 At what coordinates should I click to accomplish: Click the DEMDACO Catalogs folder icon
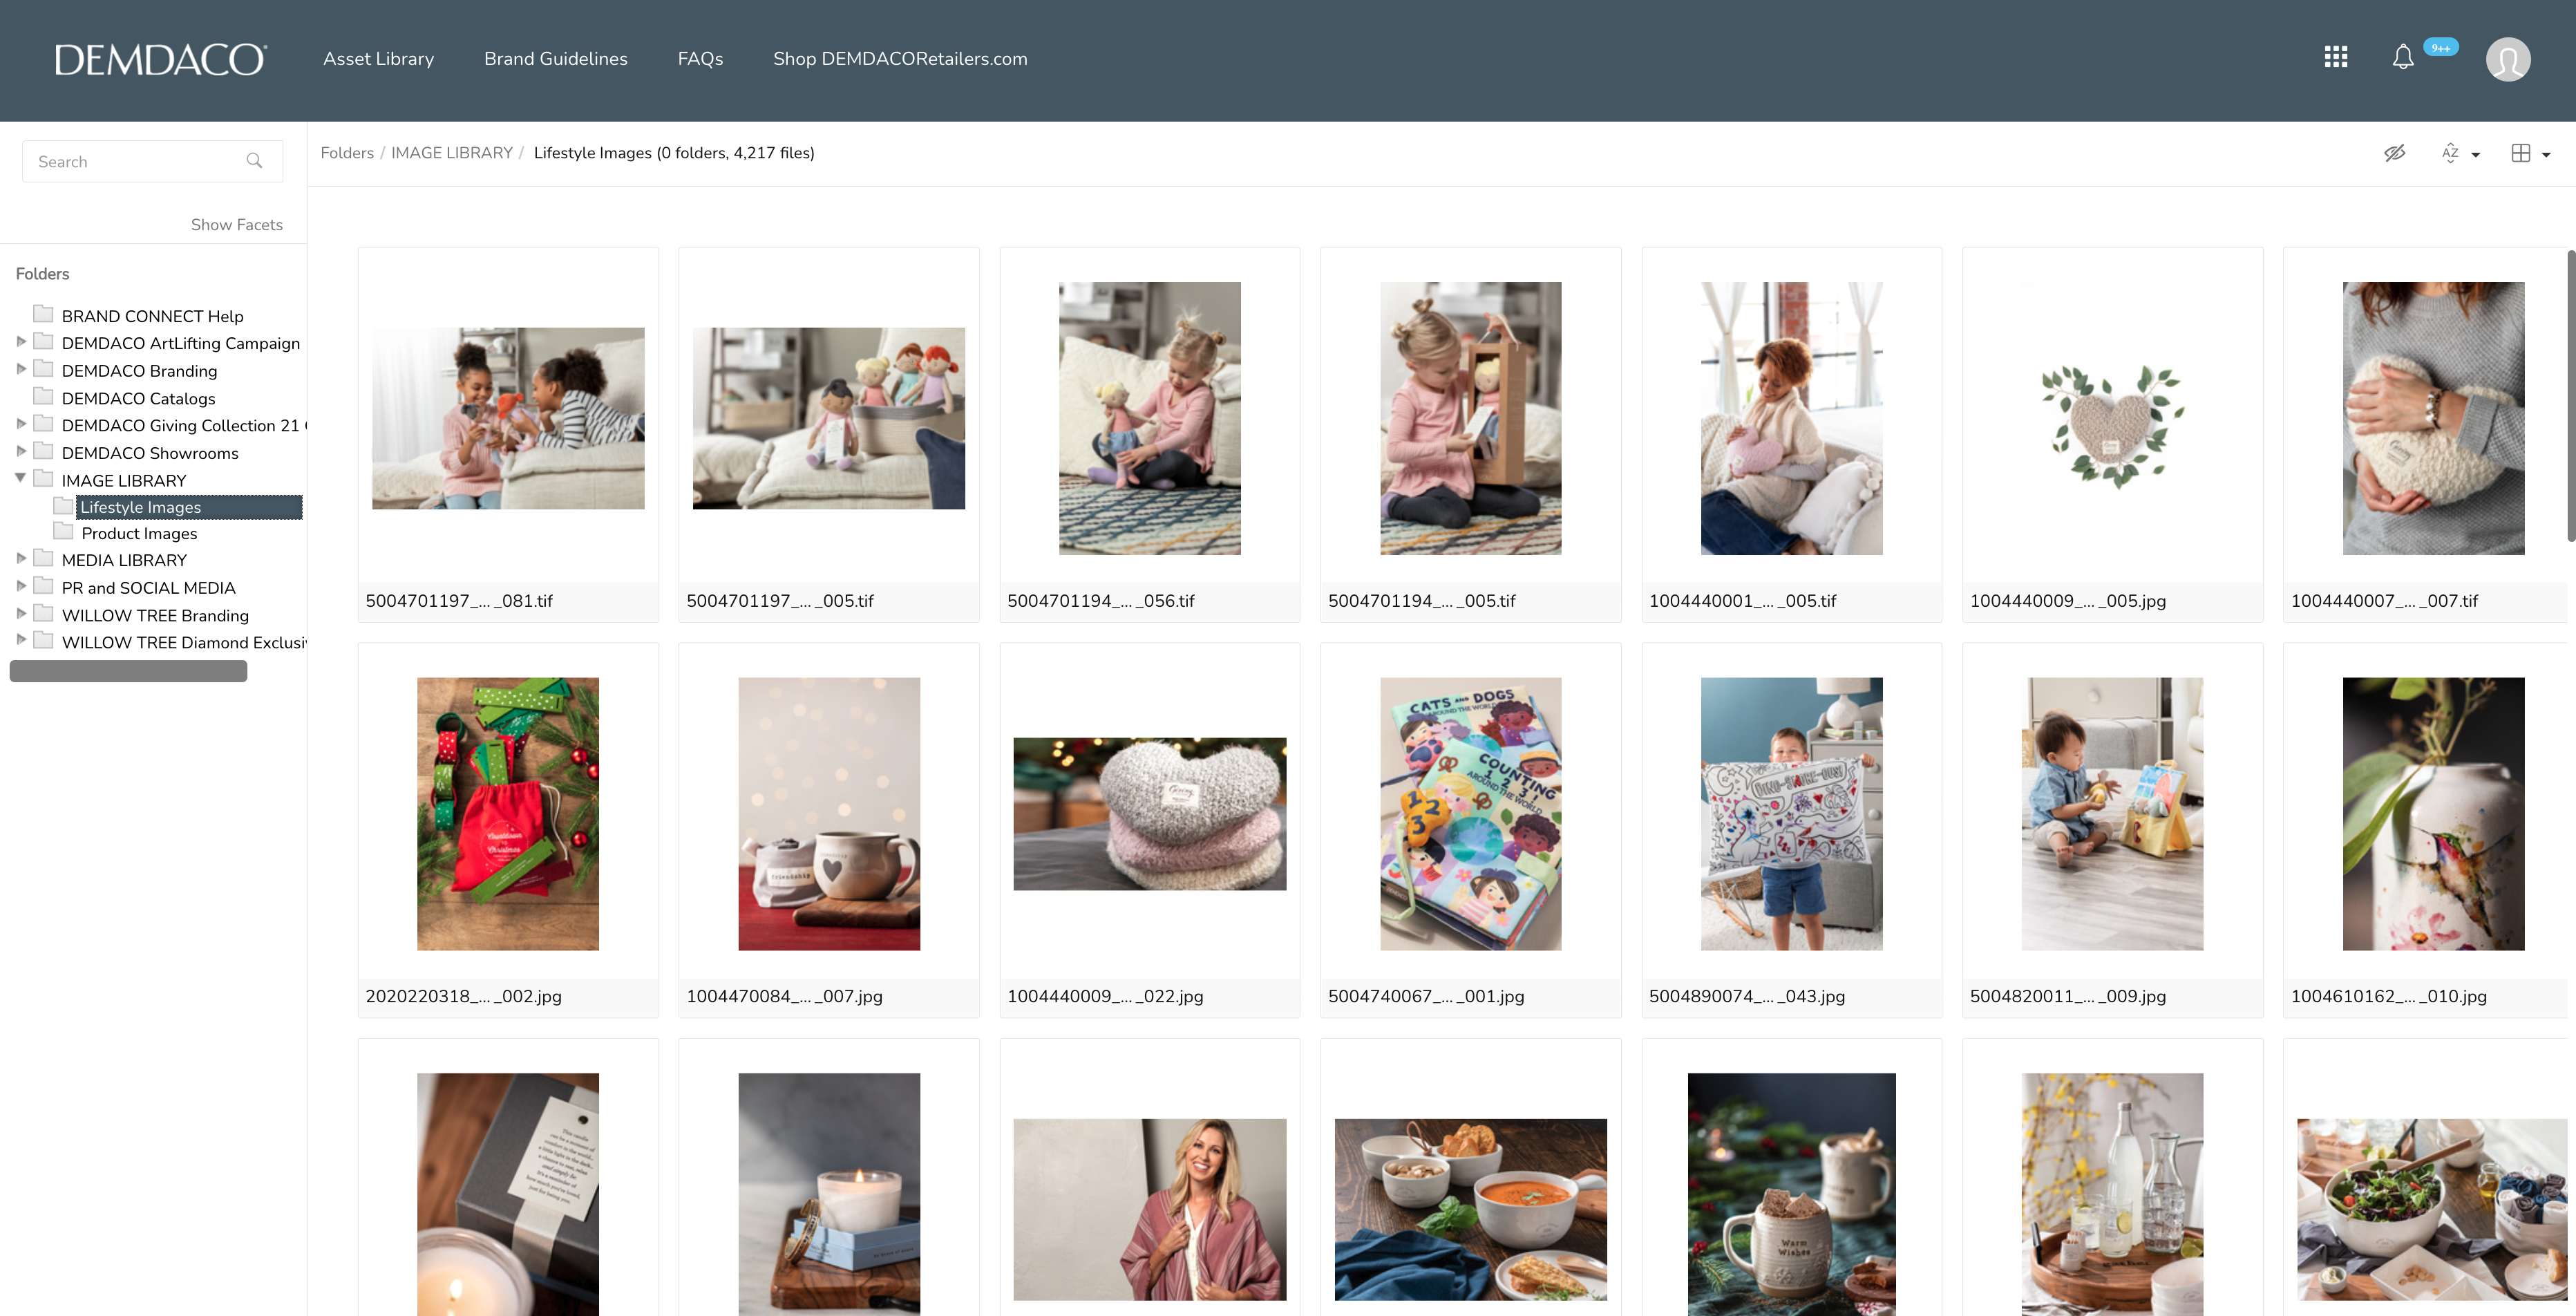pyautogui.click(x=43, y=396)
